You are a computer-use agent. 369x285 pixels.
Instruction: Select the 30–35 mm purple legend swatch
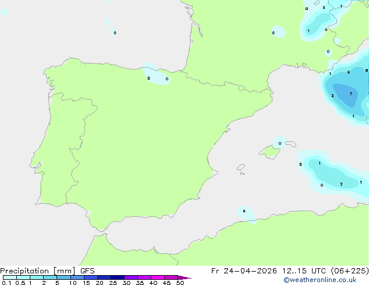pos(131,277)
